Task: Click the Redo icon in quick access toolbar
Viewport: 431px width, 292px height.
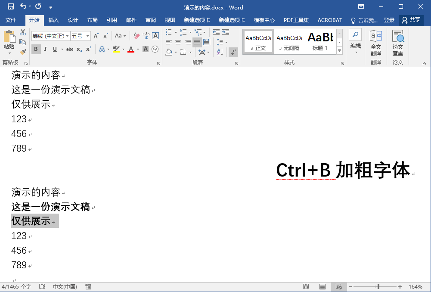Action: (38, 6)
